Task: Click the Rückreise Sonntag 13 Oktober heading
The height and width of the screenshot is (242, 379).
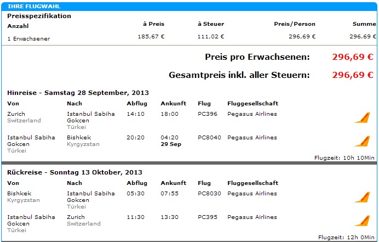Action: coord(74,172)
